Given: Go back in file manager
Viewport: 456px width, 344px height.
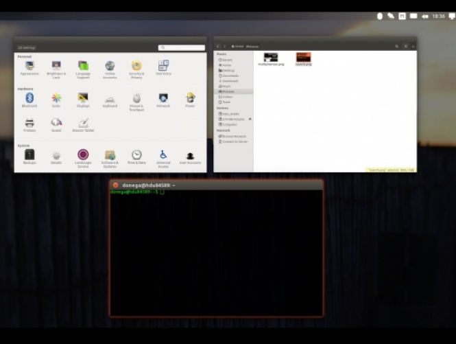Looking at the screenshot, I should 218,46.
